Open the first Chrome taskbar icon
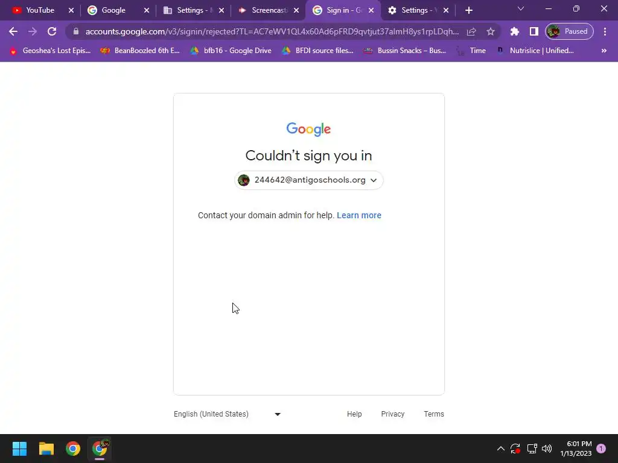618x463 pixels. click(x=73, y=449)
